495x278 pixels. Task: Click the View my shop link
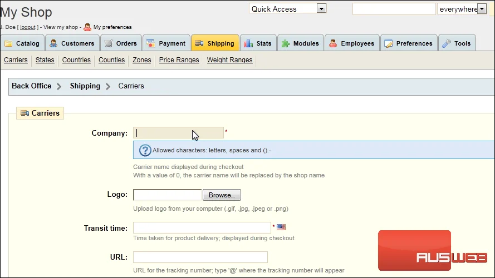(x=61, y=27)
